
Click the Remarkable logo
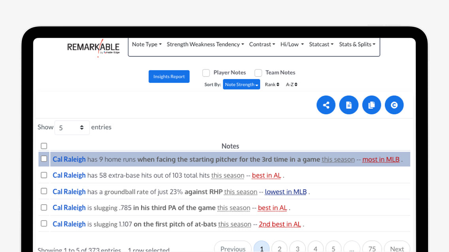click(93, 48)
